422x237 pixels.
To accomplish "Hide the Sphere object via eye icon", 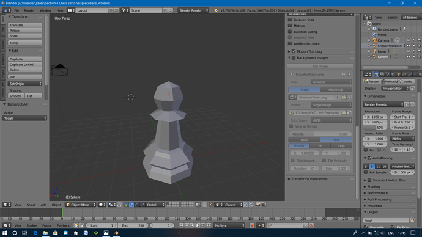I will [x=409, y=57].
